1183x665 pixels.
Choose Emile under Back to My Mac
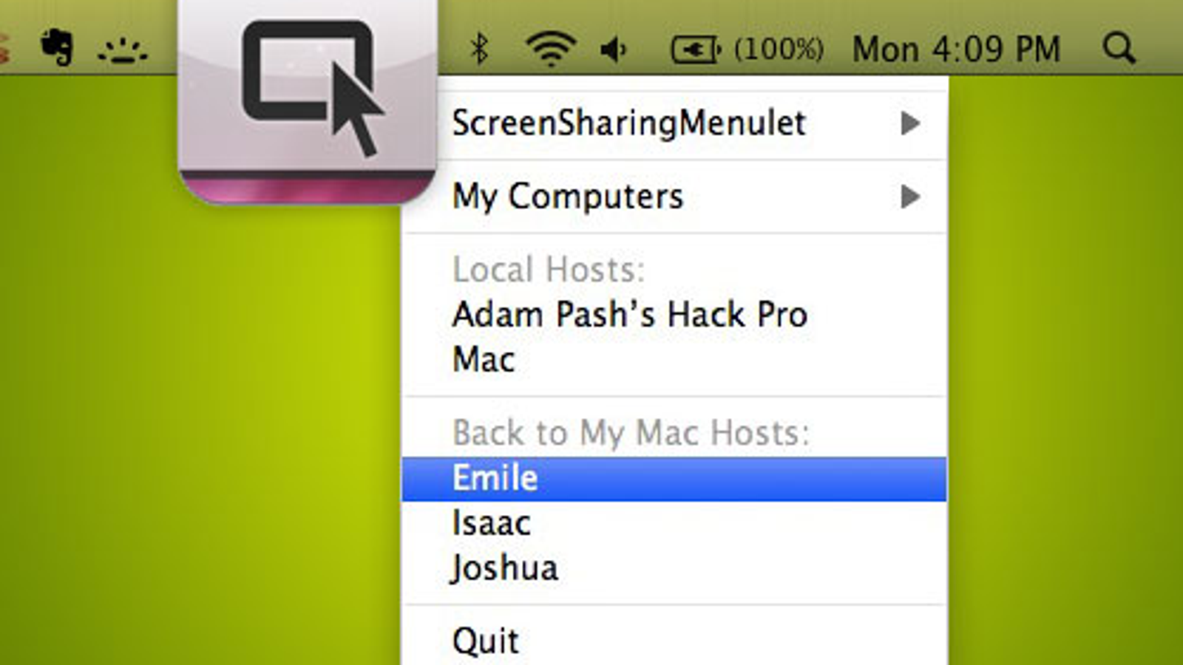pos(674,479)
